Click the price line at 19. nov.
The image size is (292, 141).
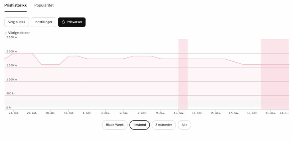[252, 64]
